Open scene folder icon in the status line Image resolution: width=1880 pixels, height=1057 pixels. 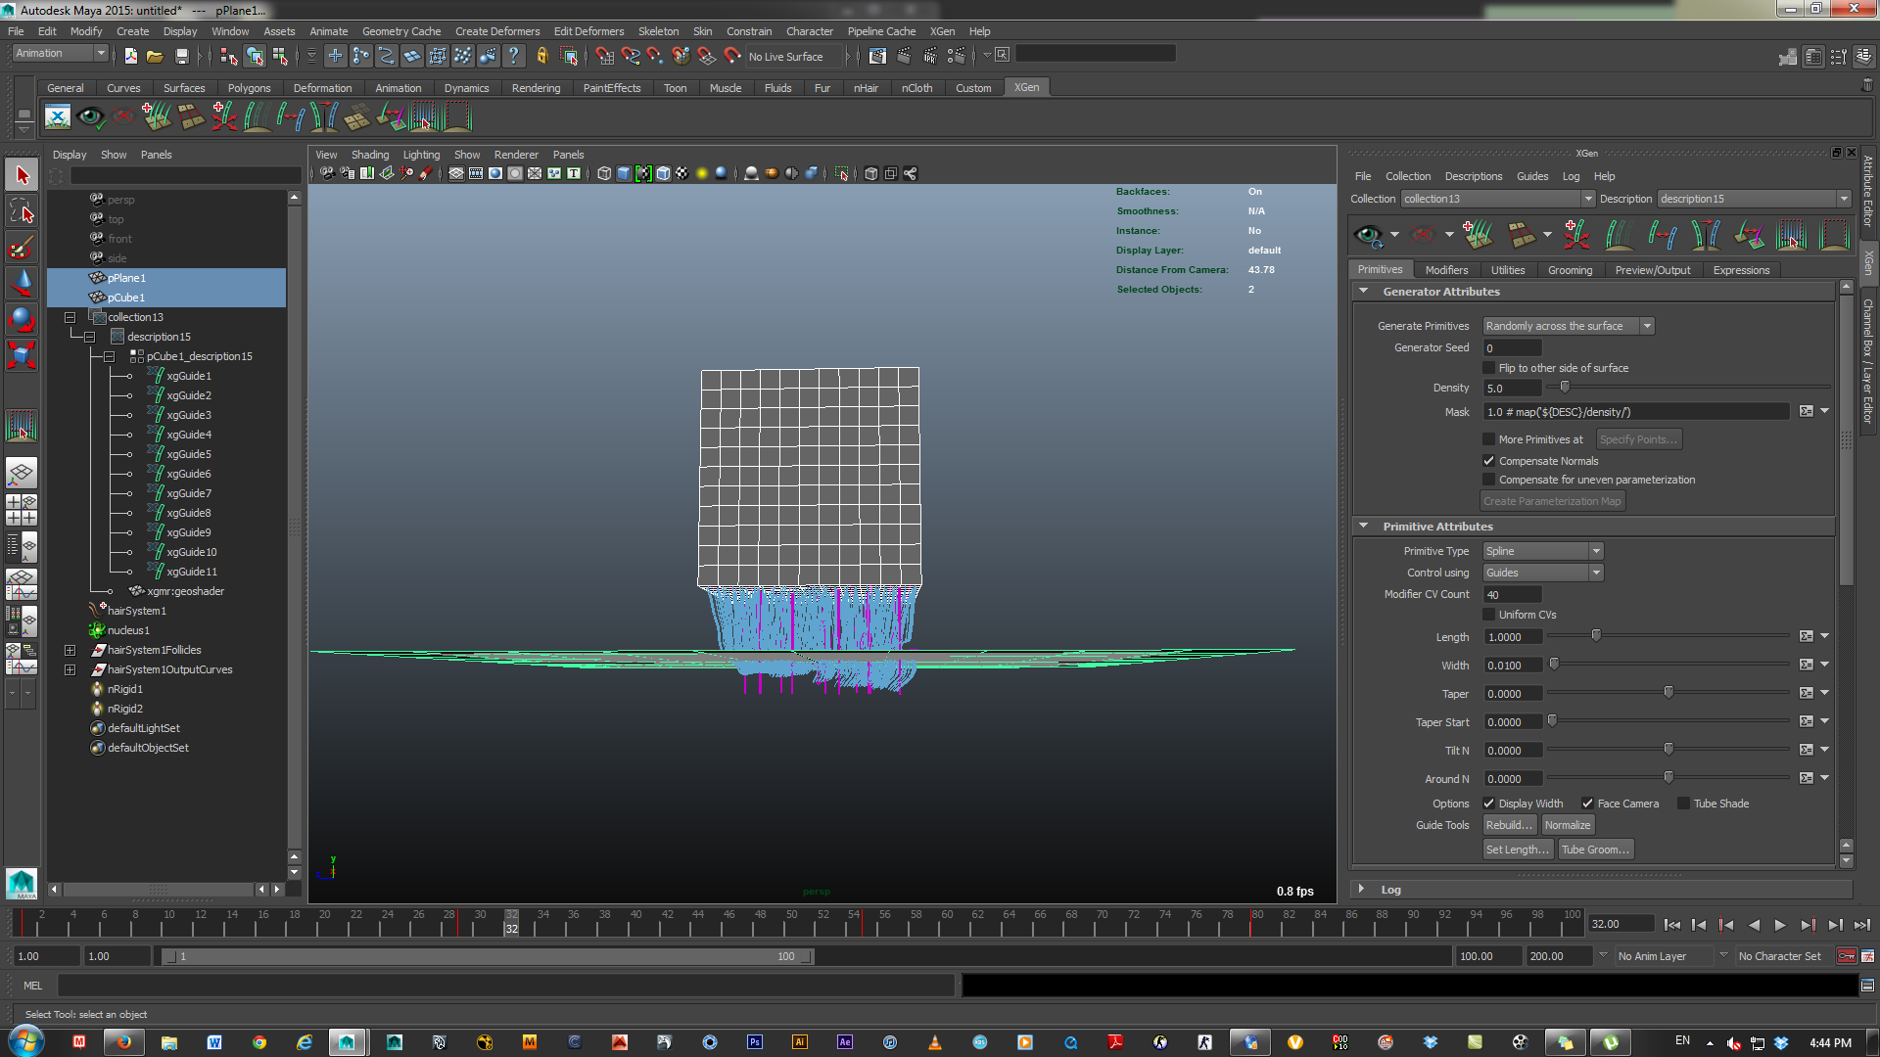click(x=155, y=57)
